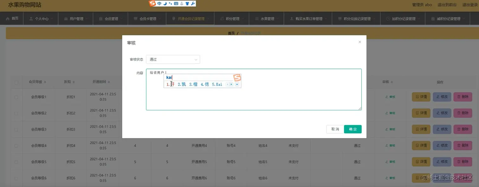Click the next-page arrow in candidate bar
This screenshot has width=479, height=187.
click(x=231, y=84)
